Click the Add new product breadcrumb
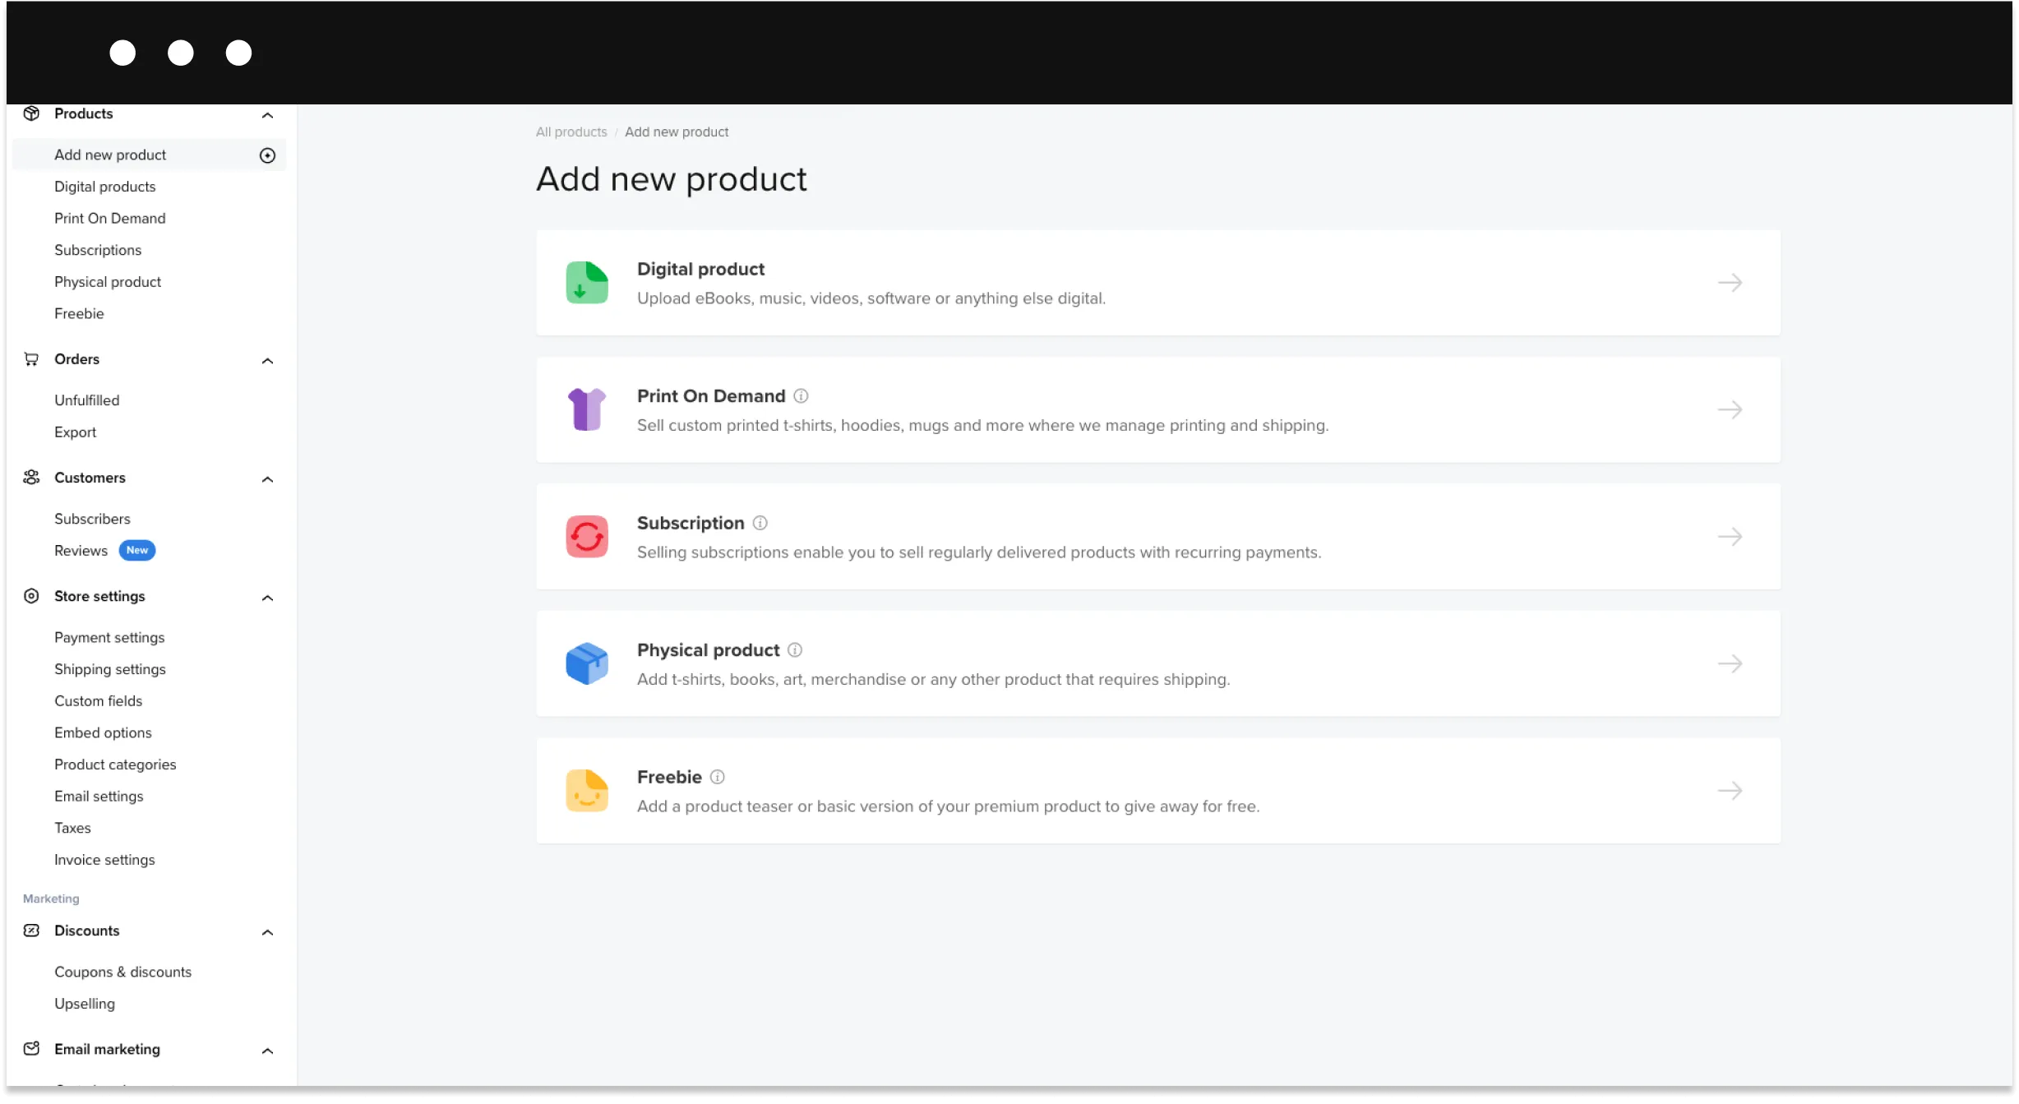The width and height of the screenshot is (2019, 1104). (677, 132)
